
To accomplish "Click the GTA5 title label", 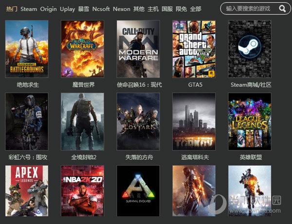I will 195,85.
